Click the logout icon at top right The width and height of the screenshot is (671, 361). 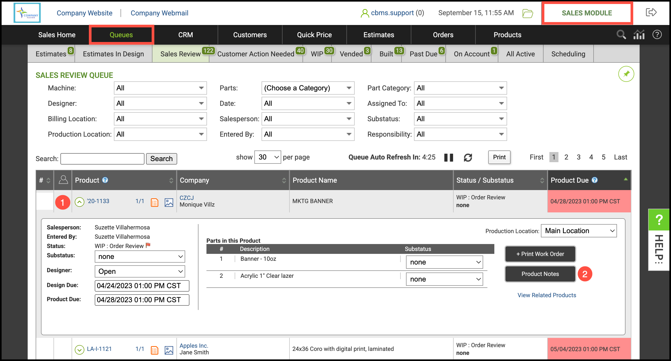651,12
